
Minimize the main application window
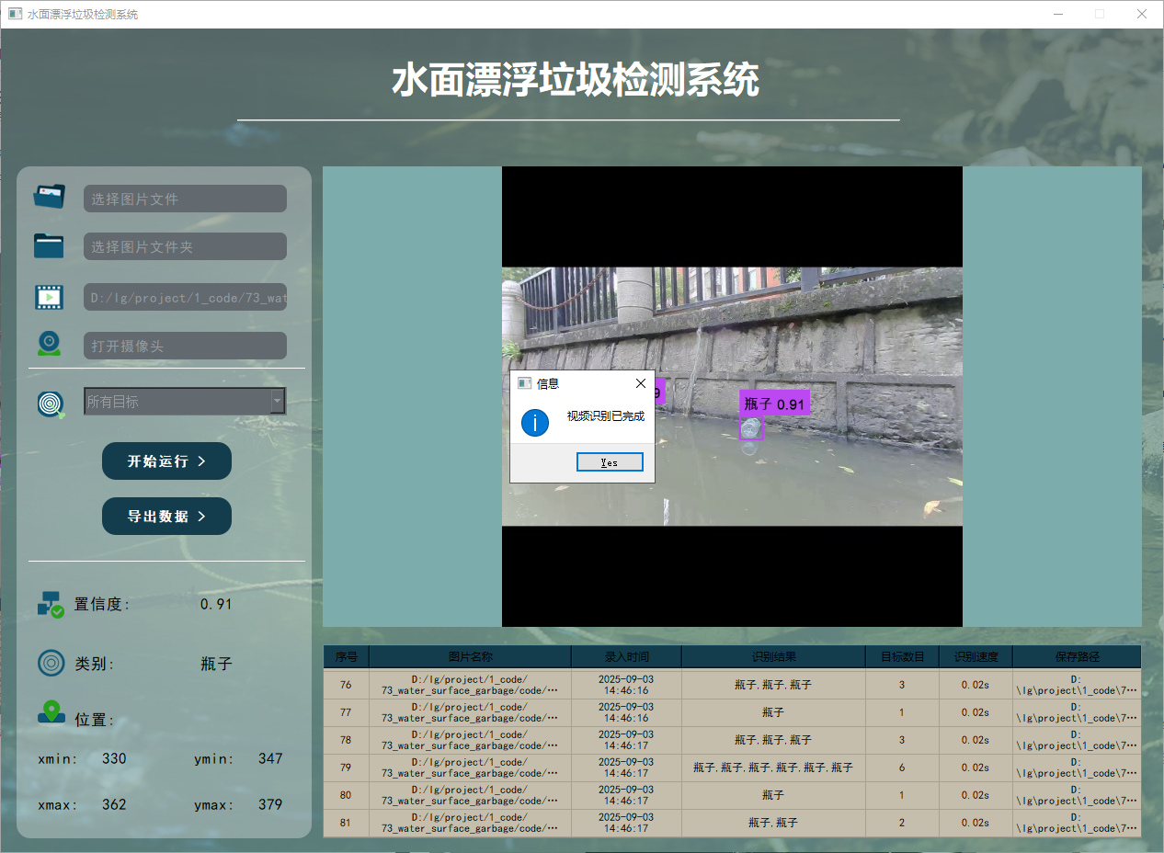[1058, 14]
